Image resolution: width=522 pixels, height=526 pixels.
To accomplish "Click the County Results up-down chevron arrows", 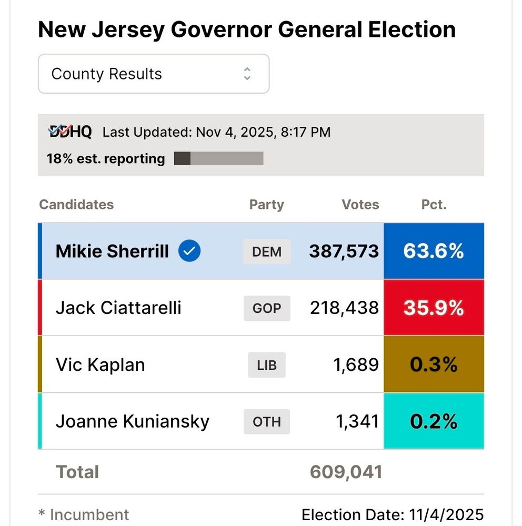I will (247, 74).
